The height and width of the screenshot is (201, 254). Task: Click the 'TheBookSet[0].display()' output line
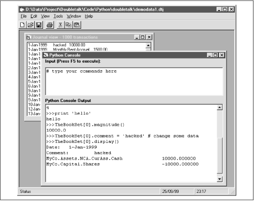pyautogui.click(x=82, y=141)
